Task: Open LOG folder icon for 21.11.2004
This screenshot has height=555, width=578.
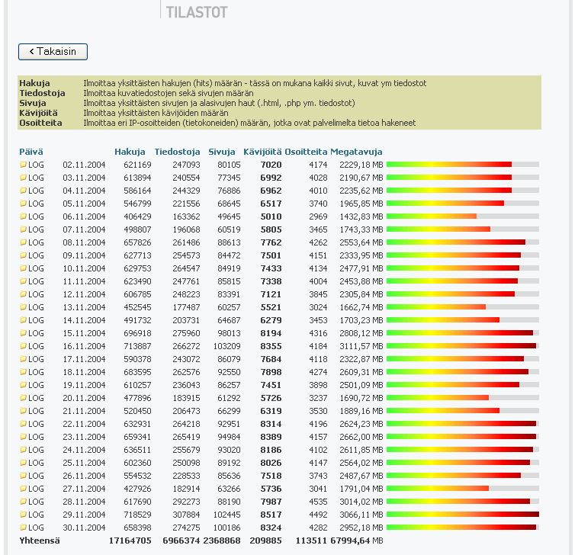Action: (23, 411)
